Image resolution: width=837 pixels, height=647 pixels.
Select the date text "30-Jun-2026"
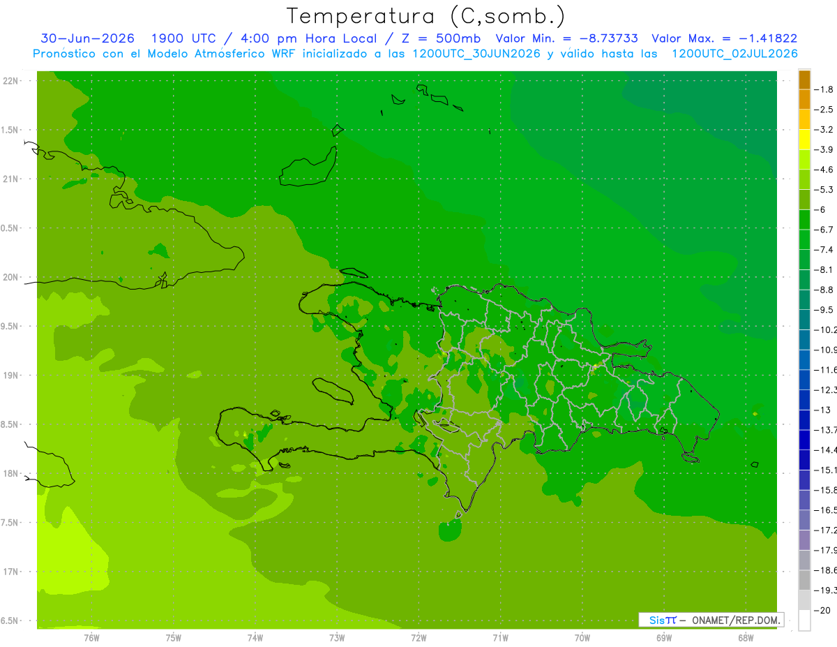click(x=87, y=38)
